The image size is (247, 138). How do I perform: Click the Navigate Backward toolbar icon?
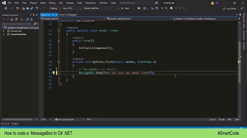coord(6,8)
